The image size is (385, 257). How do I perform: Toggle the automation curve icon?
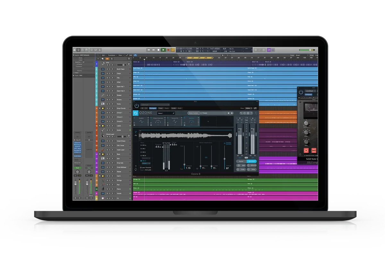tap(127, 55)
